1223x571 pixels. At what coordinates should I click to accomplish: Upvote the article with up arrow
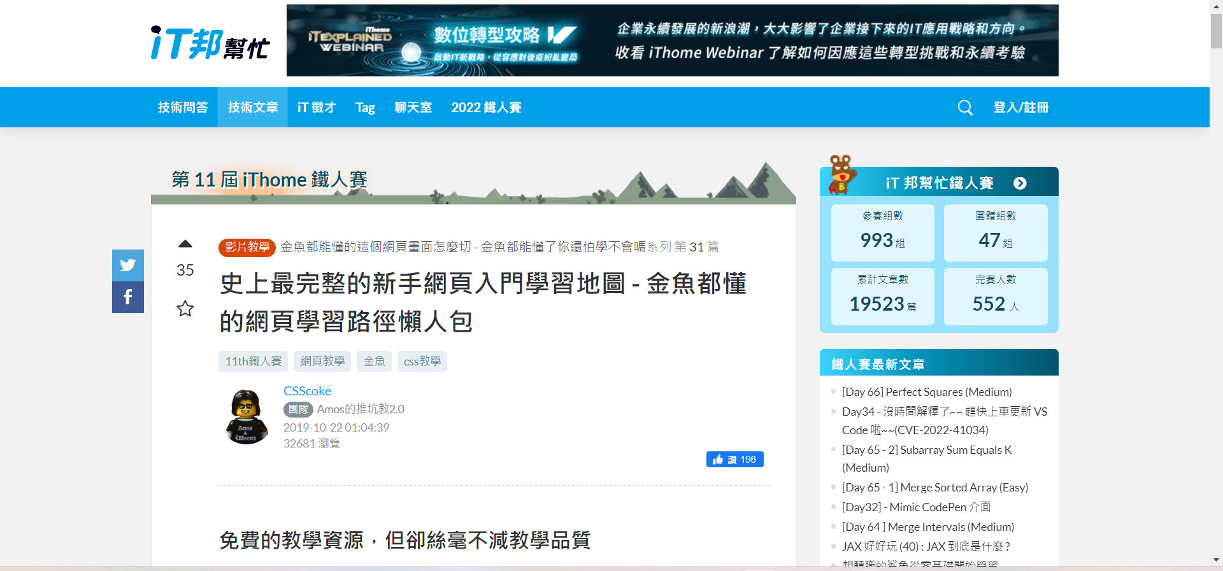[x=185, y=244]
